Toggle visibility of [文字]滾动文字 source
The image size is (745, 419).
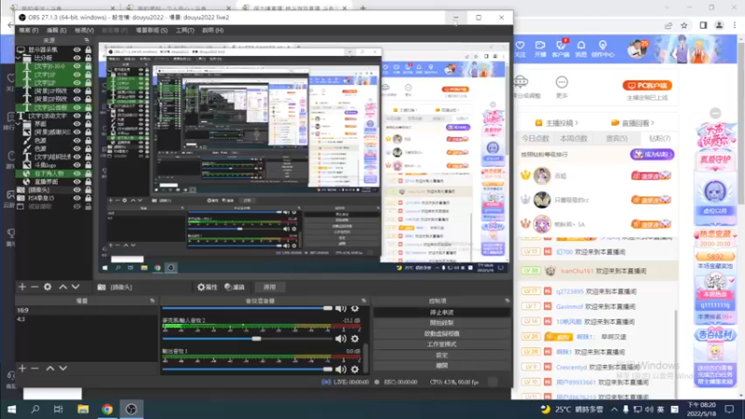coord(77,115)
